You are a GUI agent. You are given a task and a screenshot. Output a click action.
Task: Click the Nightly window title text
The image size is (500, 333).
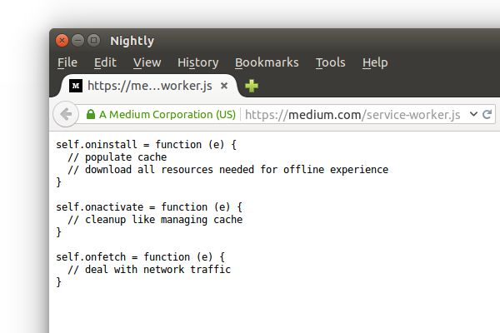pyautogui.click(x=132, y=41)
